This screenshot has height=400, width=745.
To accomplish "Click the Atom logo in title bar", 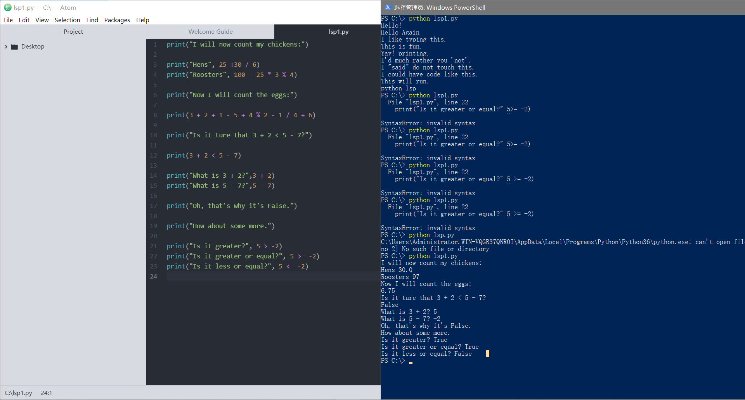I will pos(7,7).
